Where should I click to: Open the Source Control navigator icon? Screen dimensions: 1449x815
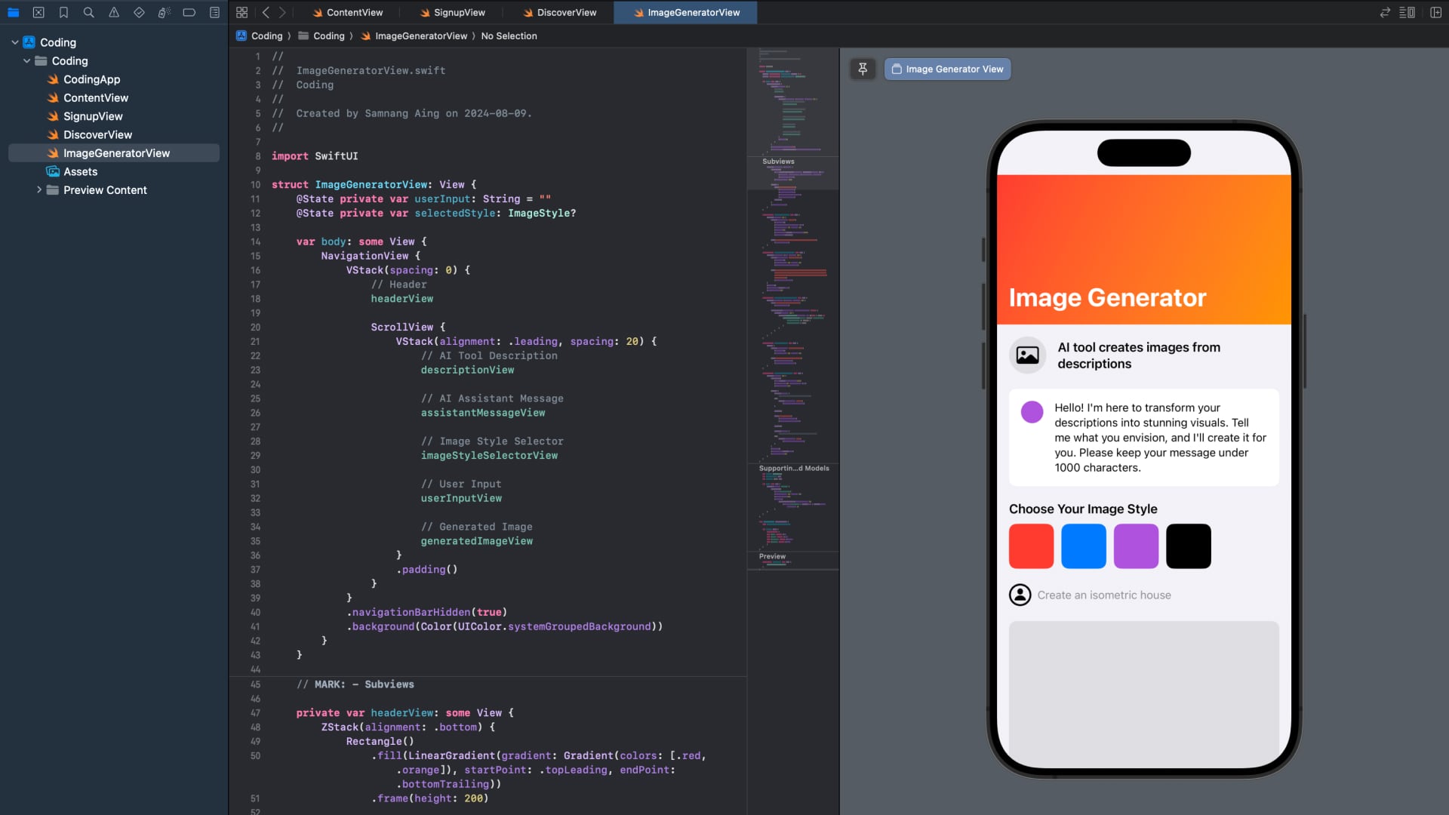point(38,12)
